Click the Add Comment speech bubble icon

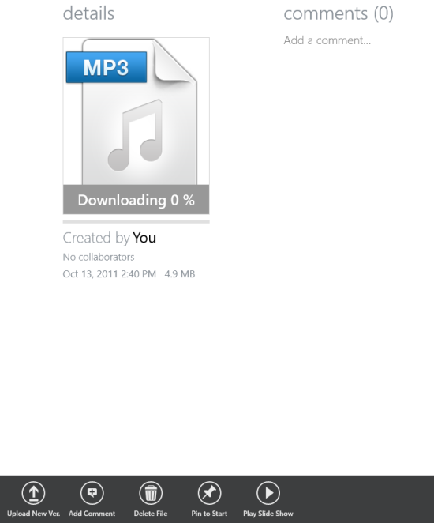coord(92,493)
